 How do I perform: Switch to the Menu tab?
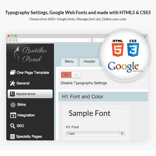click(x=69, y=61)
